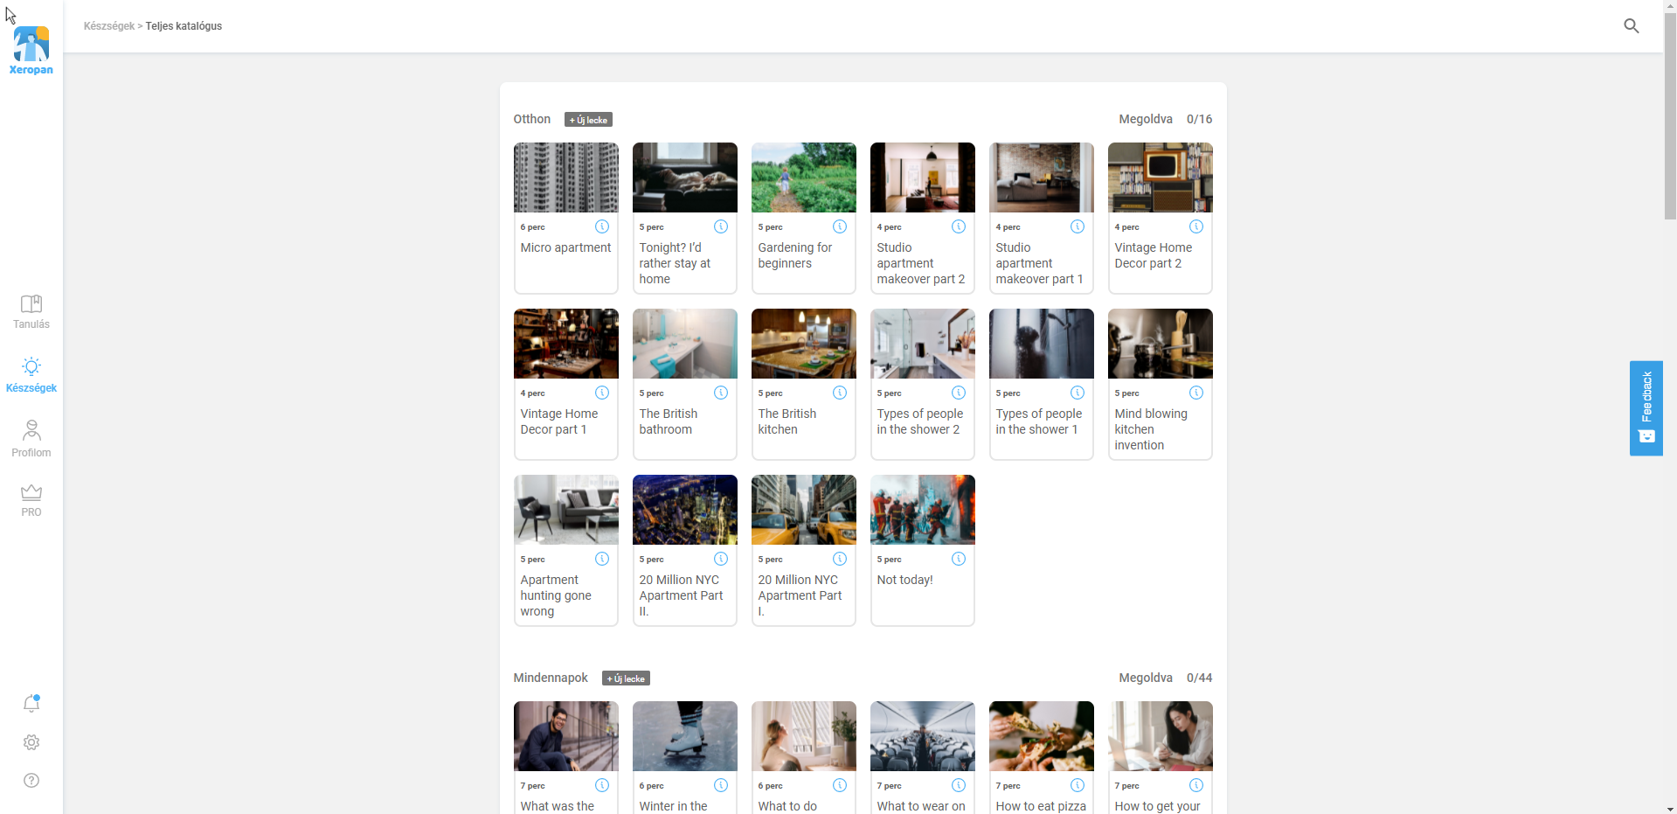Show info for What to do lesson

840,785
